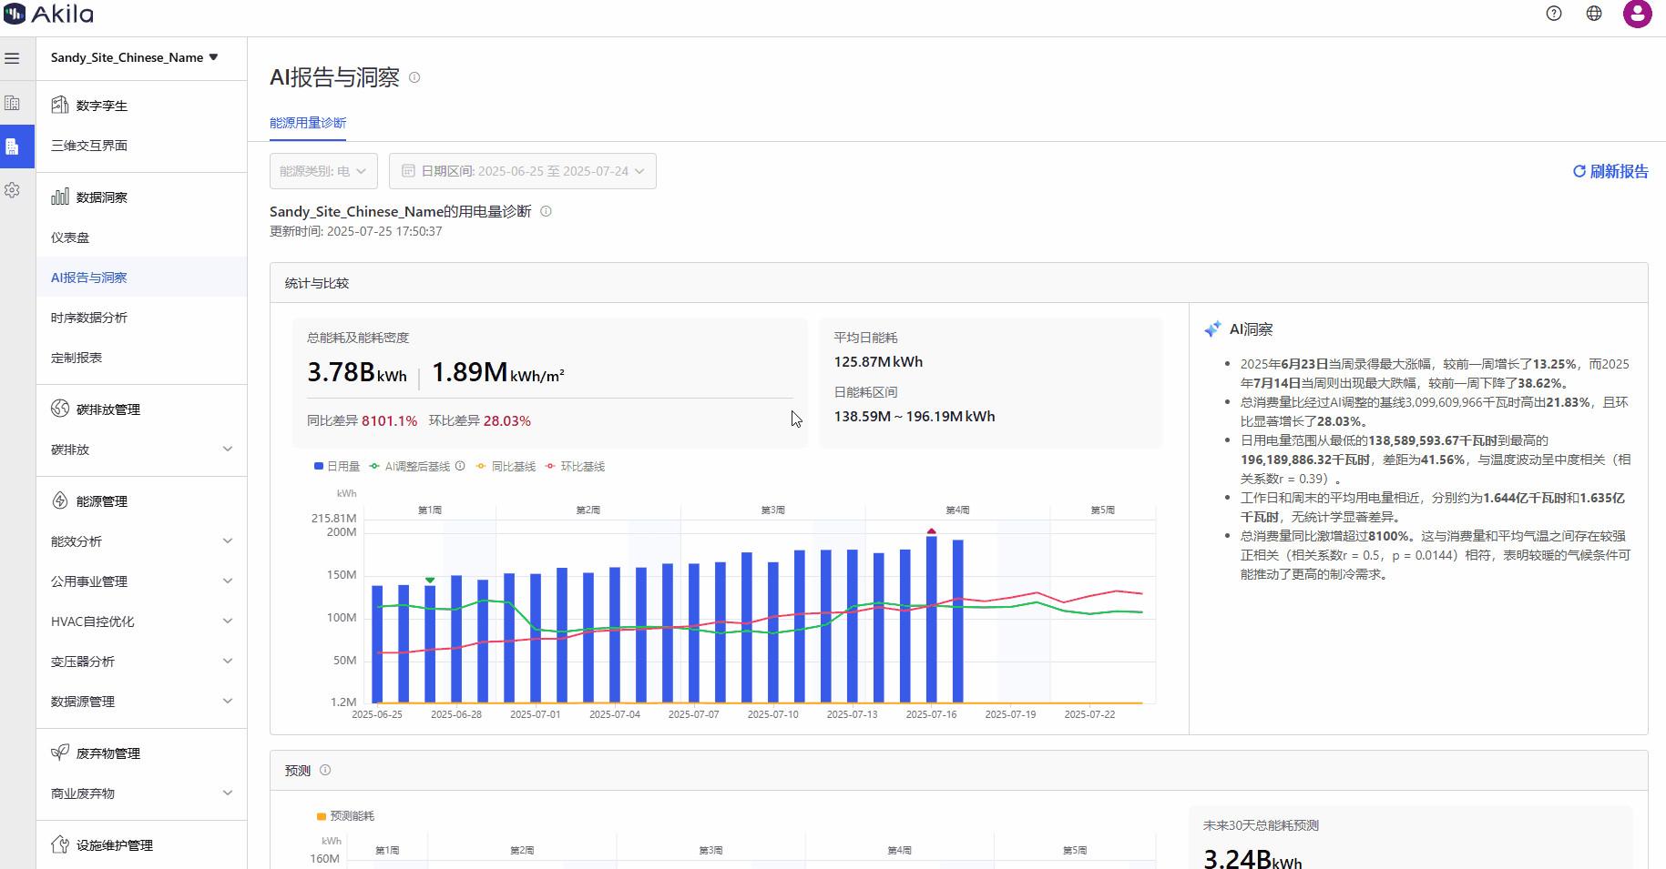Open the Sandy_Site_Chinese_Name site selector
The height and width of the screenshot is (869, 1666).
coord(135,57)
